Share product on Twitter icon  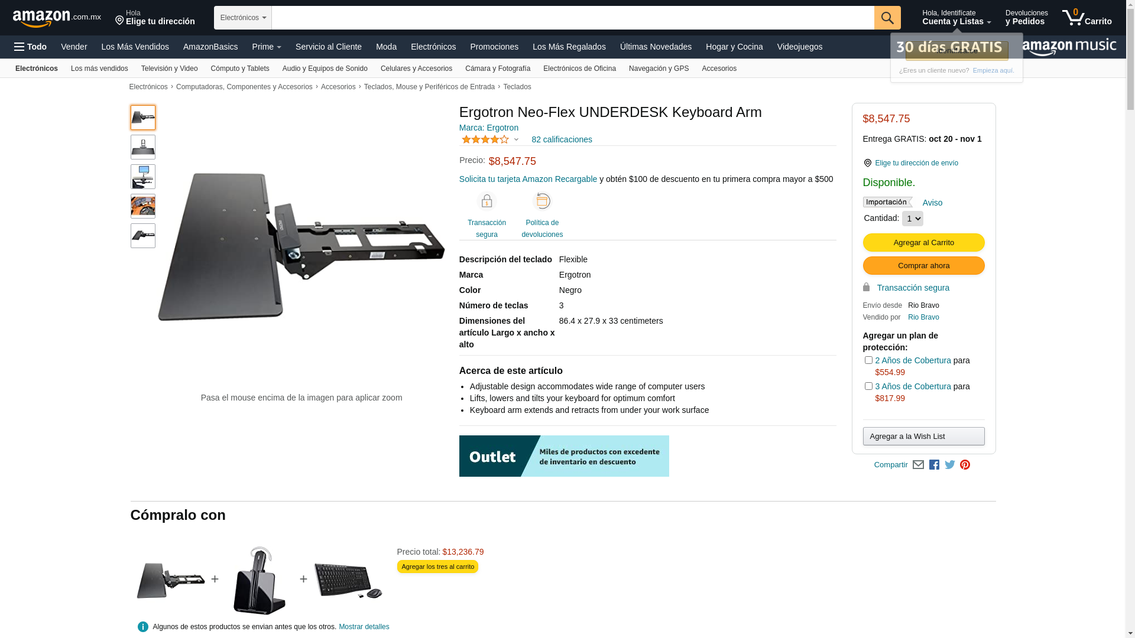pos(950,465)
